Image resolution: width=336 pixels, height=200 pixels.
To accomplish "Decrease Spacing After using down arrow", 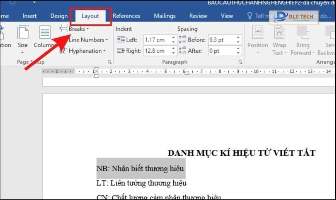I will coord(238,53).
